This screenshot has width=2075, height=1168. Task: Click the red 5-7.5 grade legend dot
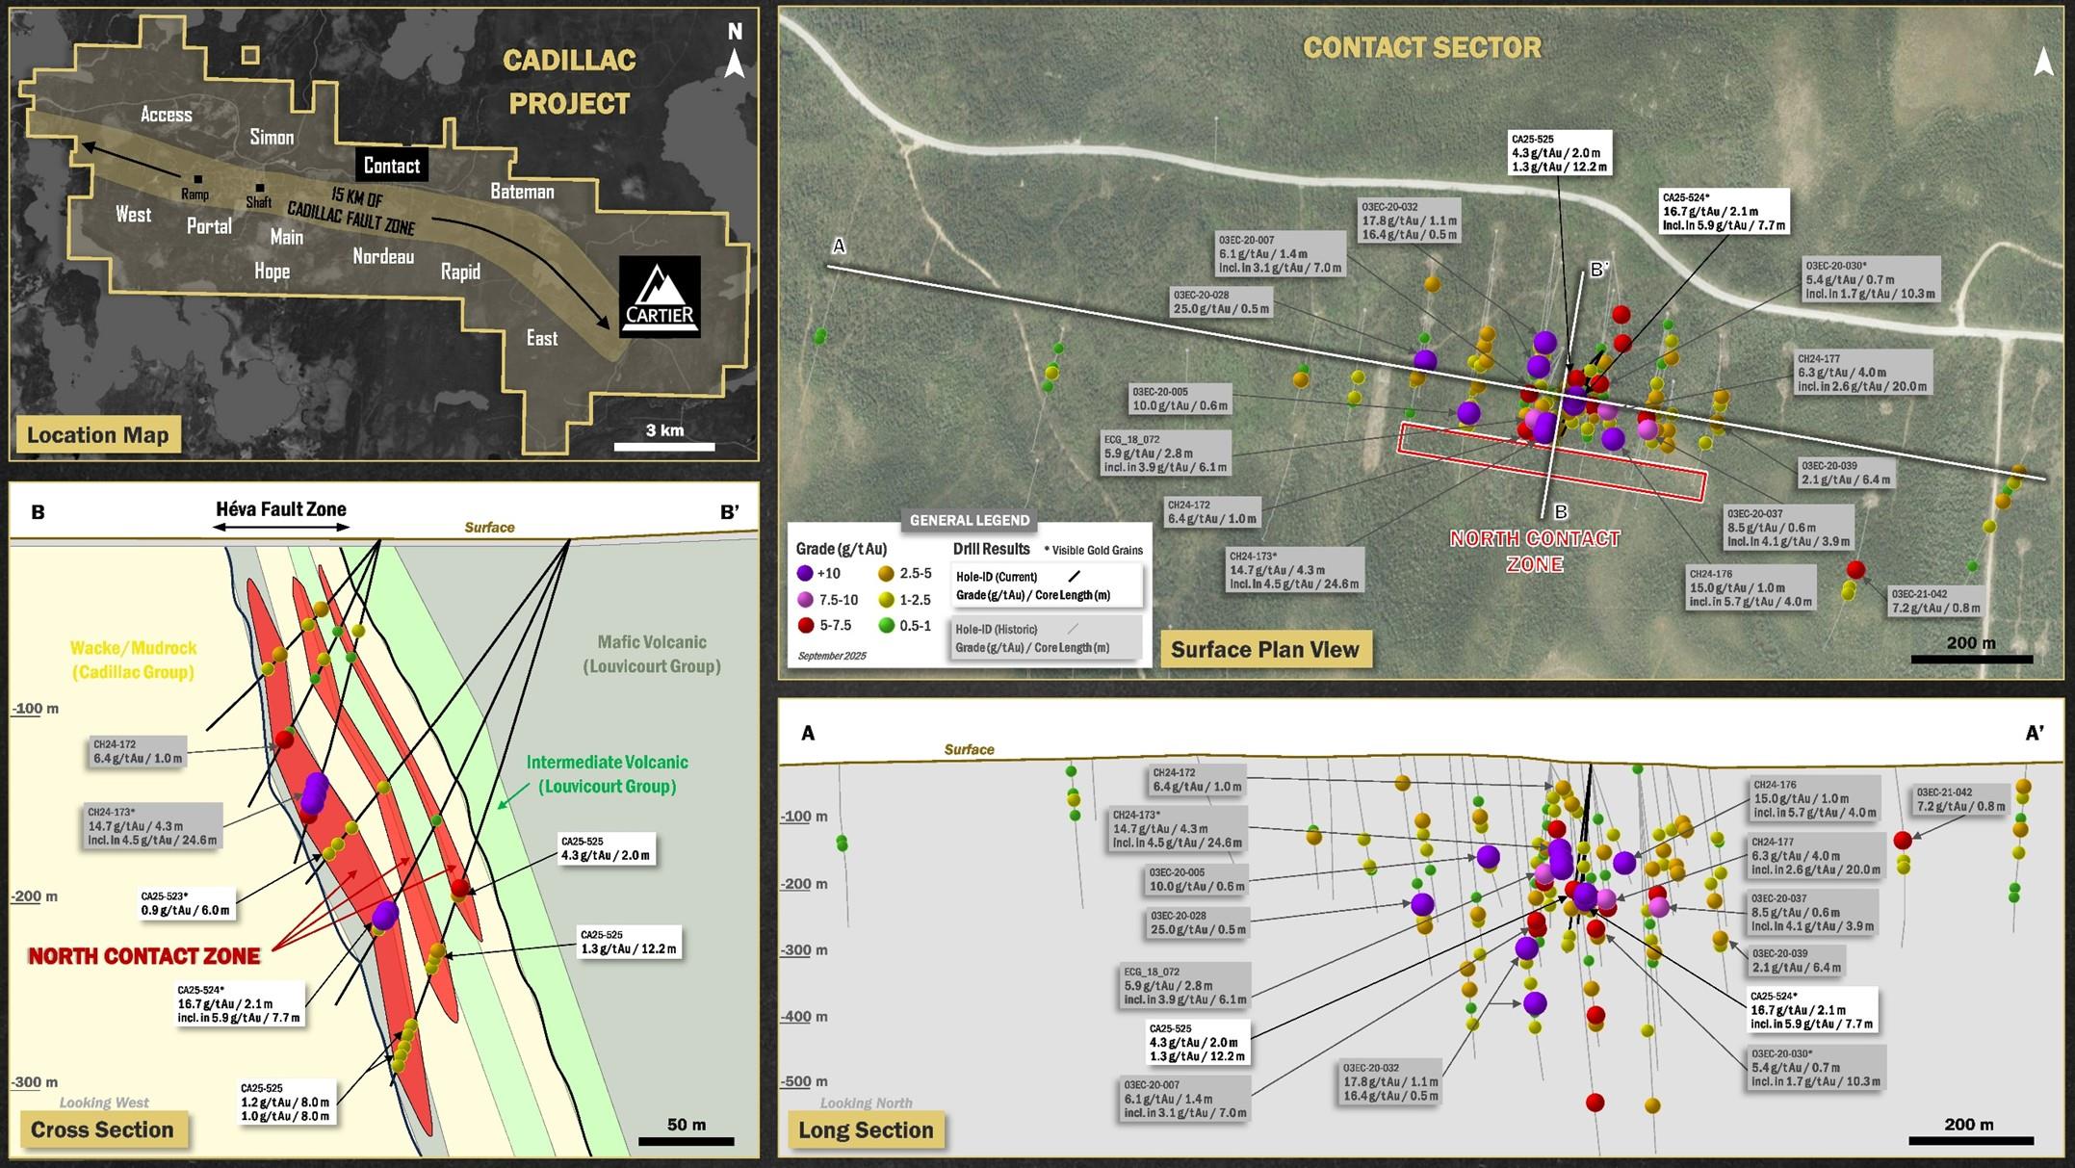point(805,626)
